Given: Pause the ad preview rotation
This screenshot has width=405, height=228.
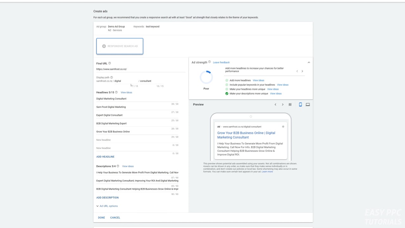Looking at the screenshot, I should coord(290,104).
